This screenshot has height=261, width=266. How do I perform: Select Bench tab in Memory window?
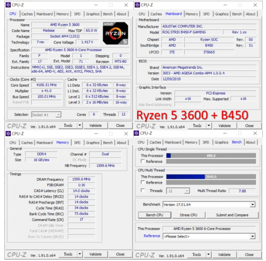point(108,143)
